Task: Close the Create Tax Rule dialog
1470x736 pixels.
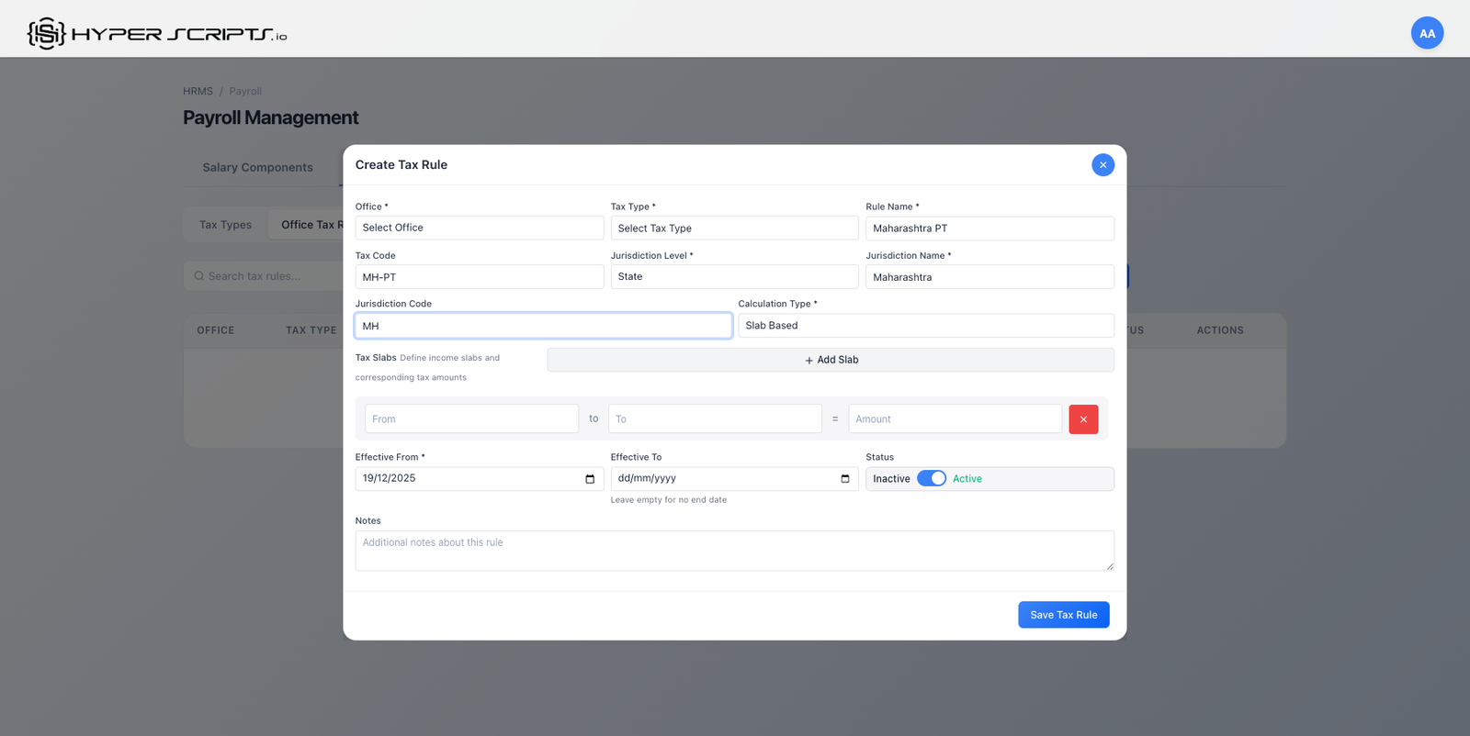Action: click(x=1102, y=165)
